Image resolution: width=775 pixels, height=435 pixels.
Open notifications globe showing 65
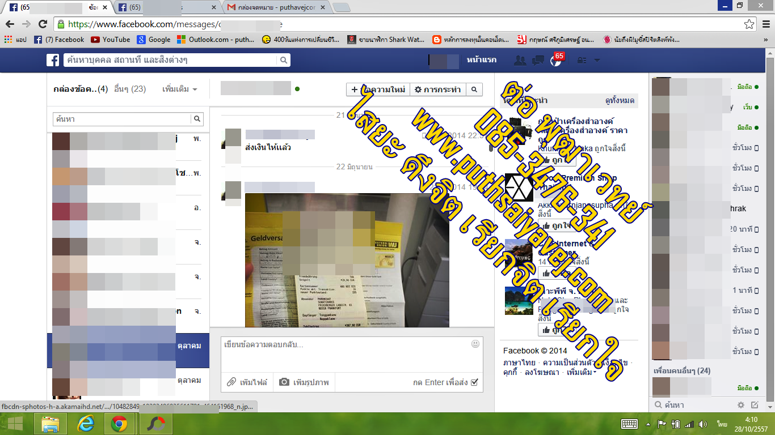[x=556, y=60]
